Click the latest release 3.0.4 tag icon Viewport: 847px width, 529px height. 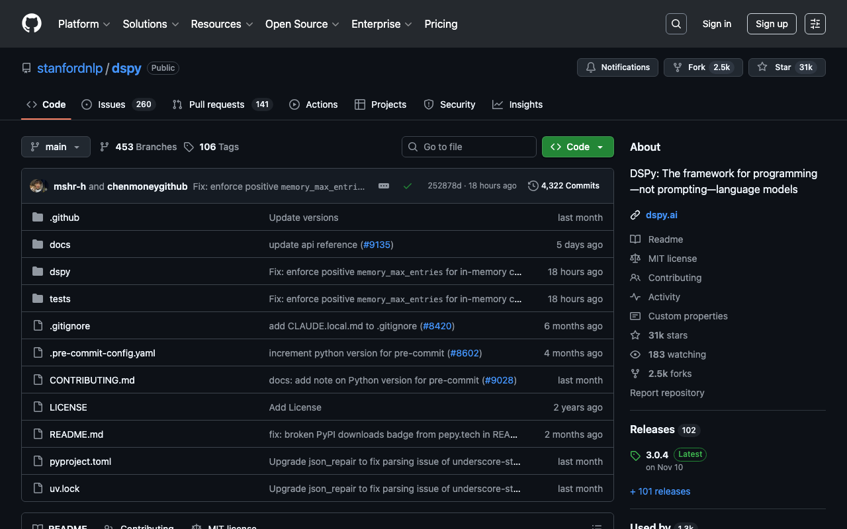point(635,456)
